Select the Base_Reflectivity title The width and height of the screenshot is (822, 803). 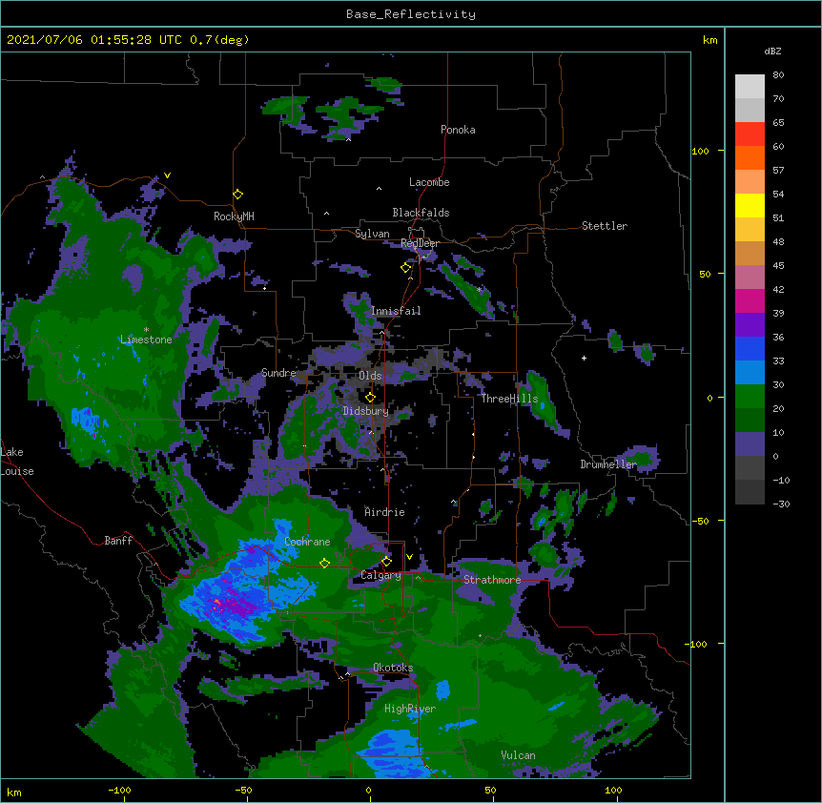[x=411, y=14]
